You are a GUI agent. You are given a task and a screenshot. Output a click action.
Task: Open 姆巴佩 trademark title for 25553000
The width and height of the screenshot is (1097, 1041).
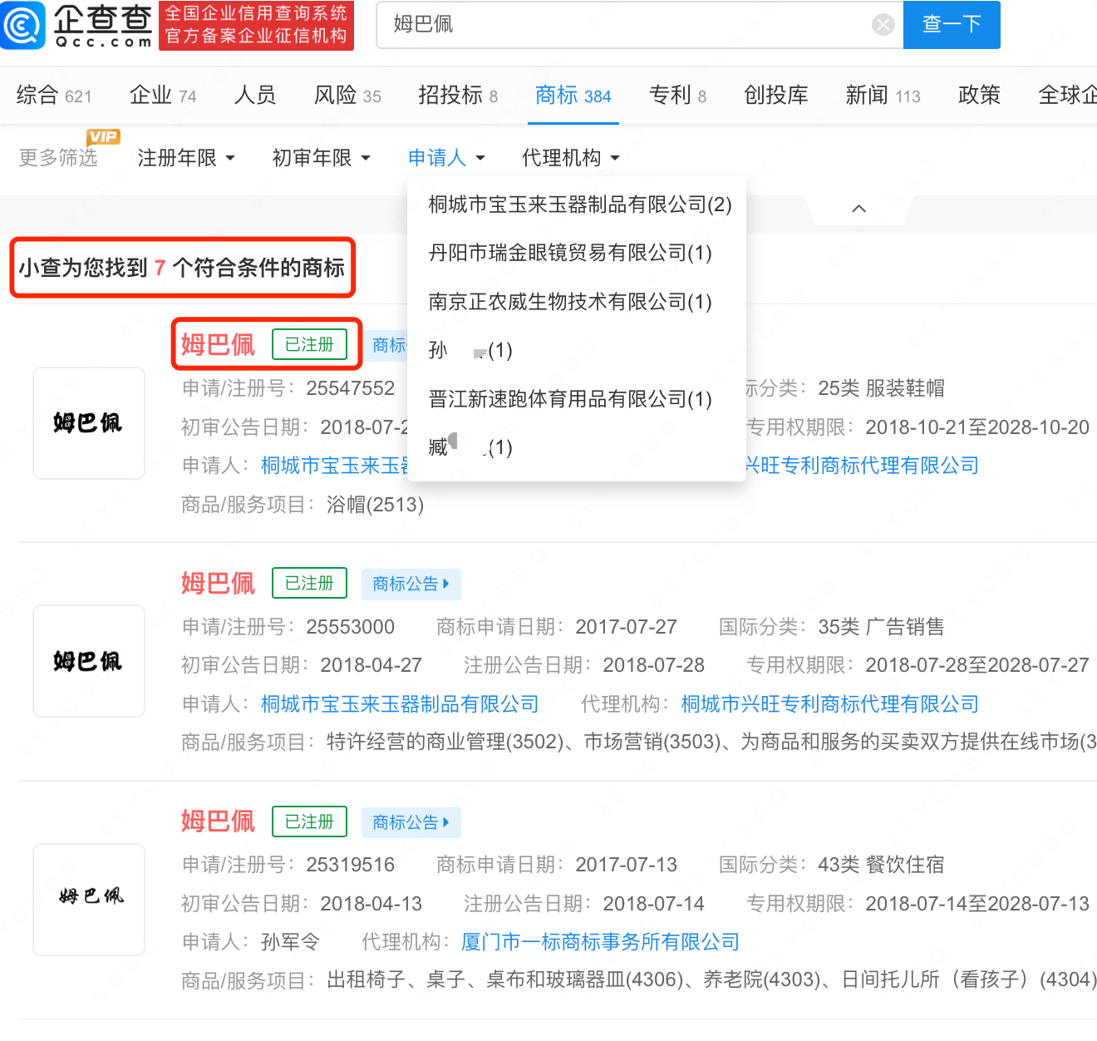click(218, 583)
